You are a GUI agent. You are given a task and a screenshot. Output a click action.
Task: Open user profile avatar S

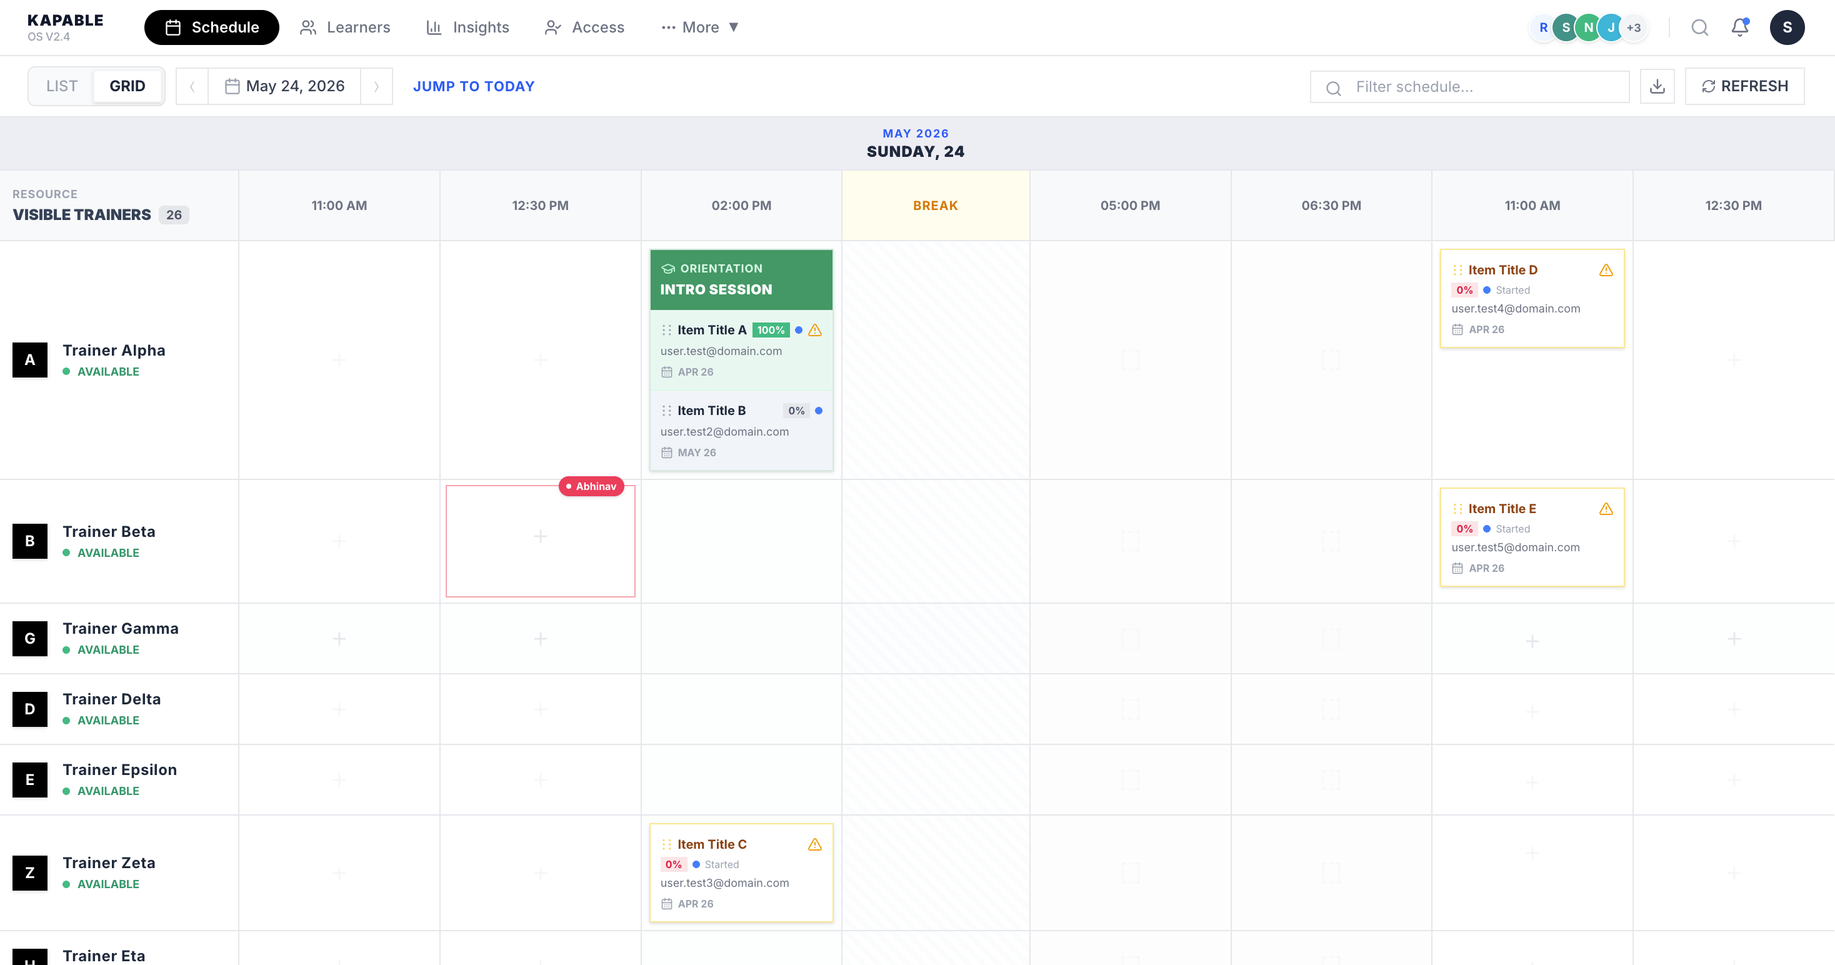click(x=1786, y=27)
